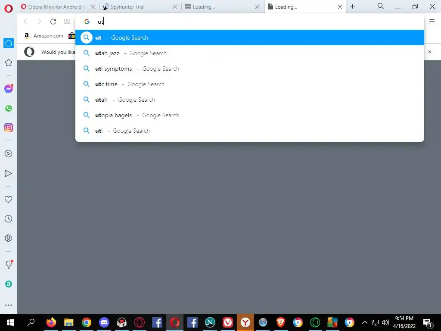Viewport: 441px width, 331px height.
Task: Open the Search tabs magnifier
Action: pyautogui.click(x=381, y=6)
